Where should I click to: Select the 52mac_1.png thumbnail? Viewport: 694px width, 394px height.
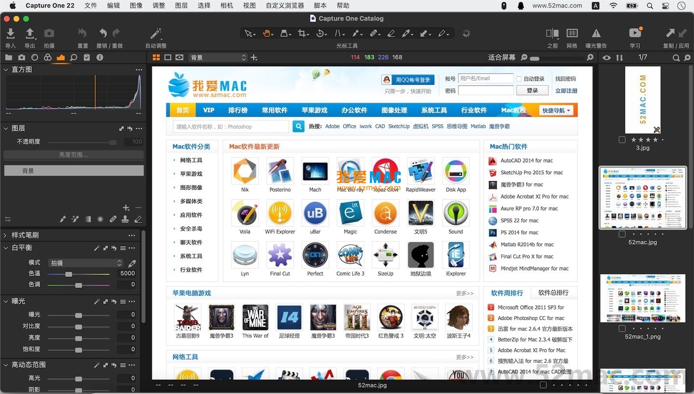coord(642,298)
